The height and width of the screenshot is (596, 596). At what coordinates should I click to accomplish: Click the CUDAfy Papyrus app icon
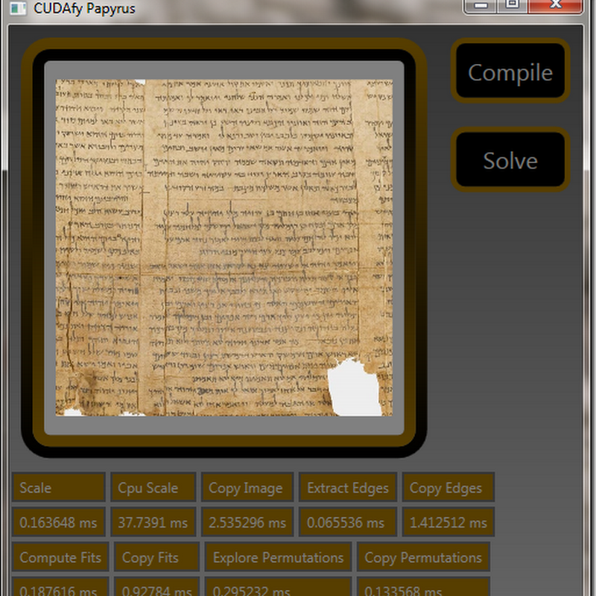(x=18, y=7)
